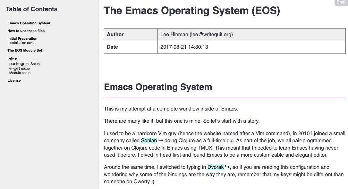Navigate to Initial Preparation
This screenshot has width=348, height=189.
point(22,38)
